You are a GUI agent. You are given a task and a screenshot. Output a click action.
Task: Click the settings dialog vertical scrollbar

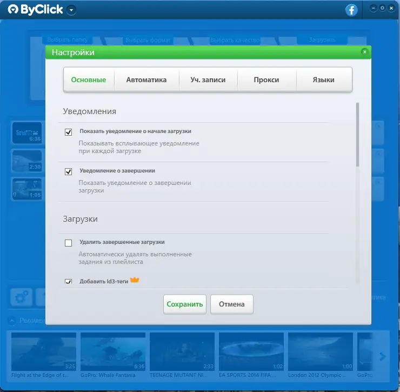coord(357,135)
